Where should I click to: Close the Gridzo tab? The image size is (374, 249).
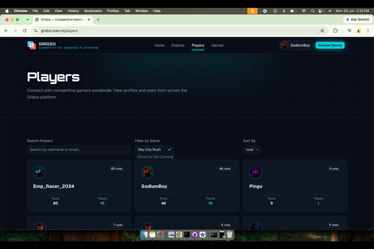click(89, 19)
